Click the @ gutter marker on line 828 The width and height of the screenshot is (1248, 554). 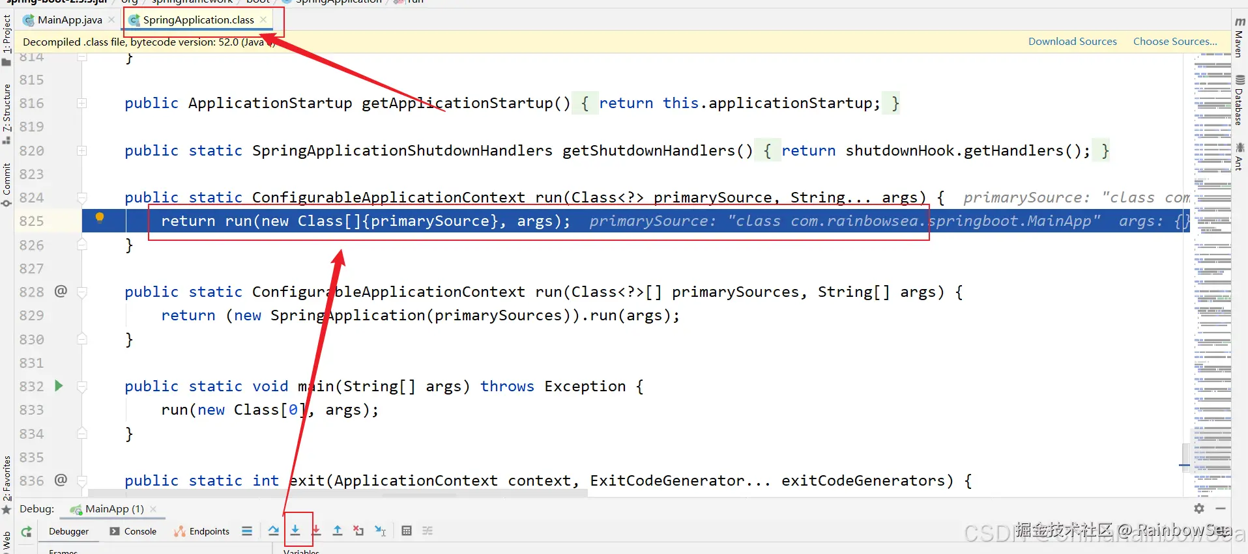click(x=61, y=291)
